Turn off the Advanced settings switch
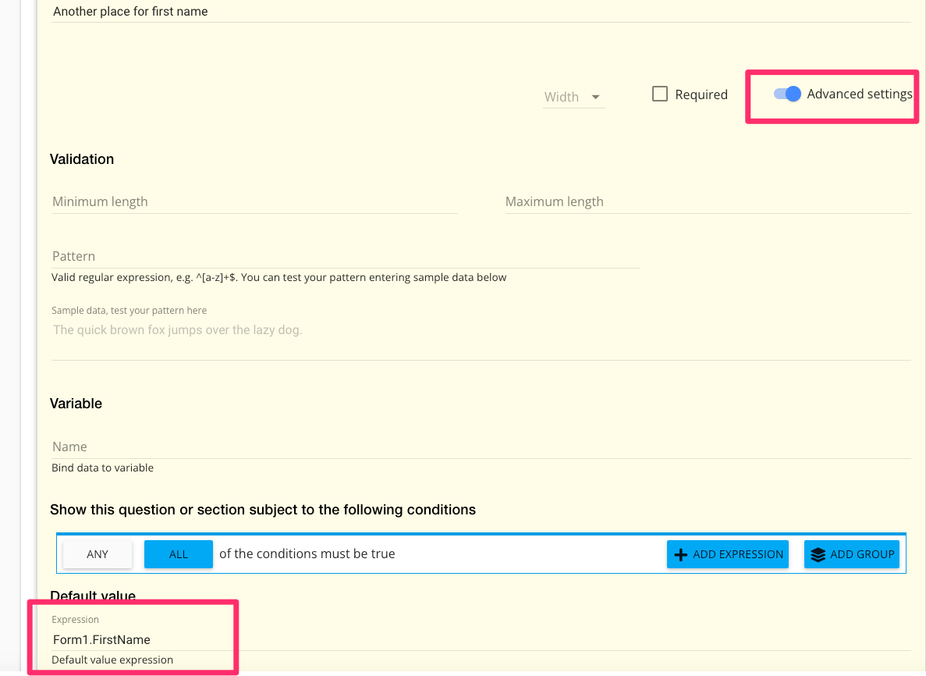Screen dimensions: 926x676 click(787, 94)
